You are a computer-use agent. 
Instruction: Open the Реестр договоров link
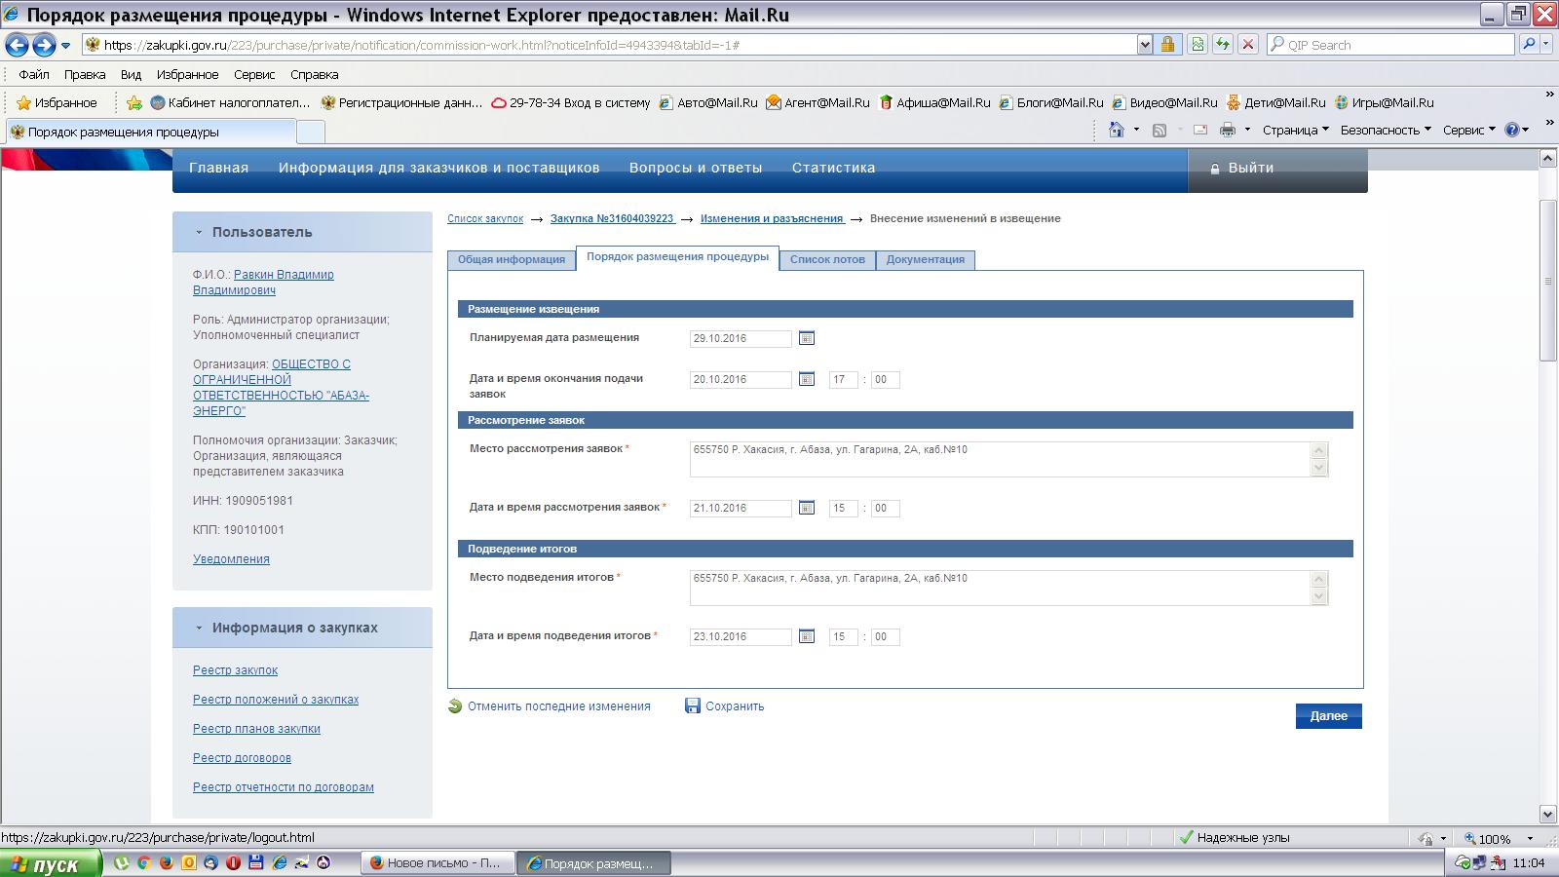point(242,758)
